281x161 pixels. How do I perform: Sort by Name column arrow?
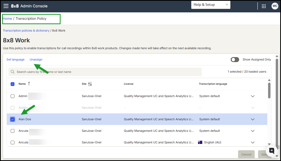coord(29,84)
